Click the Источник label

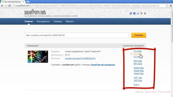pyautogui.click(x=55, y=58)
